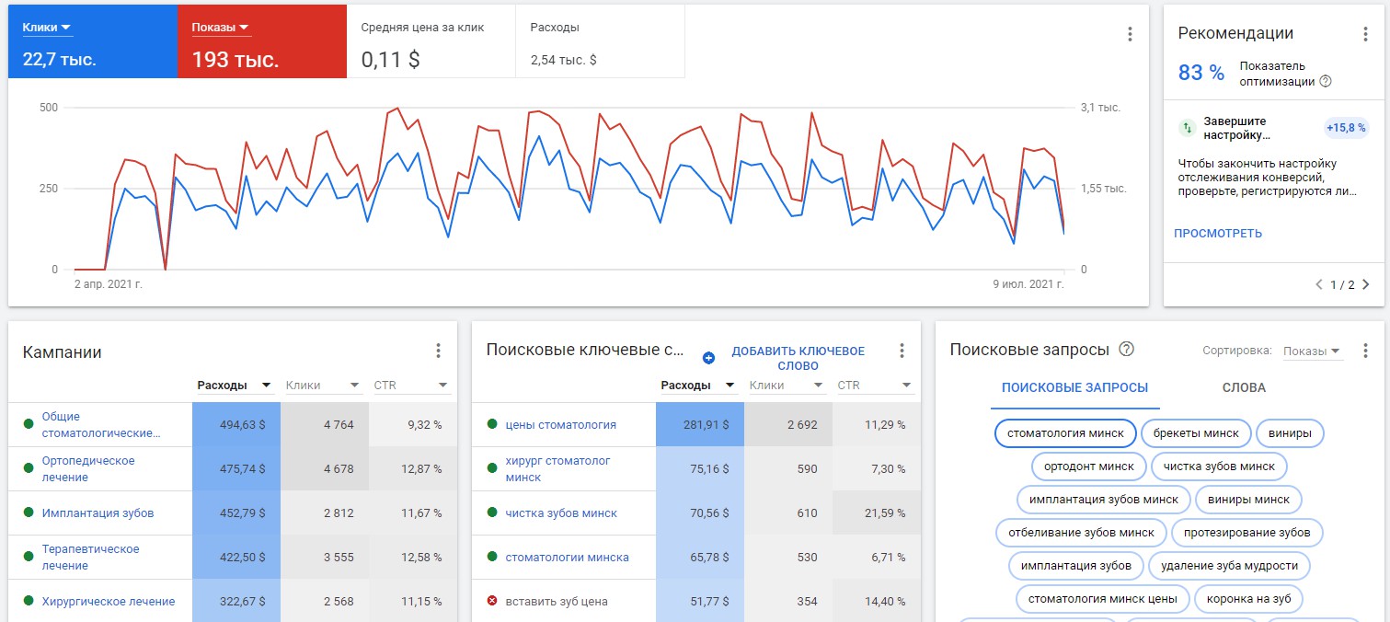1390x622 pixels.
Task: Open Общие стоматологические campaign link
Action: click(101, 424)
